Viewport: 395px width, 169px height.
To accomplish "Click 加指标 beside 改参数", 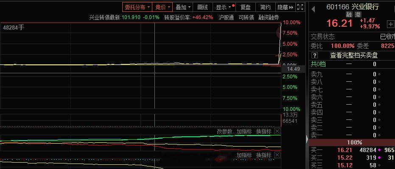I will point(244,131).
